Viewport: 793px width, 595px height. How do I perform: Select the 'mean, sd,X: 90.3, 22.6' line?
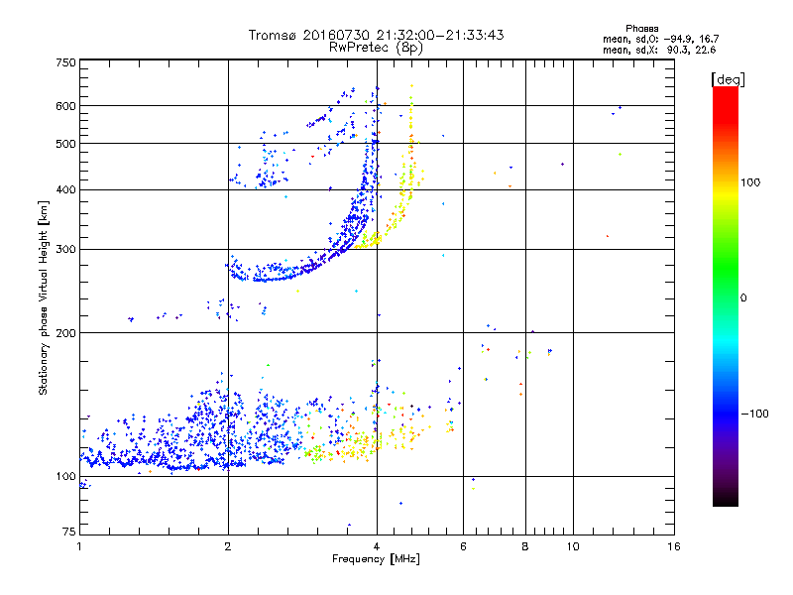pos(659,50)
